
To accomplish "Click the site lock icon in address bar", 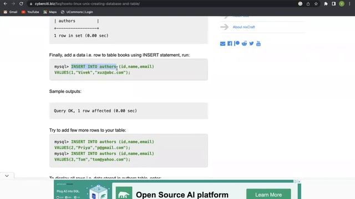I will coord(31,4).
